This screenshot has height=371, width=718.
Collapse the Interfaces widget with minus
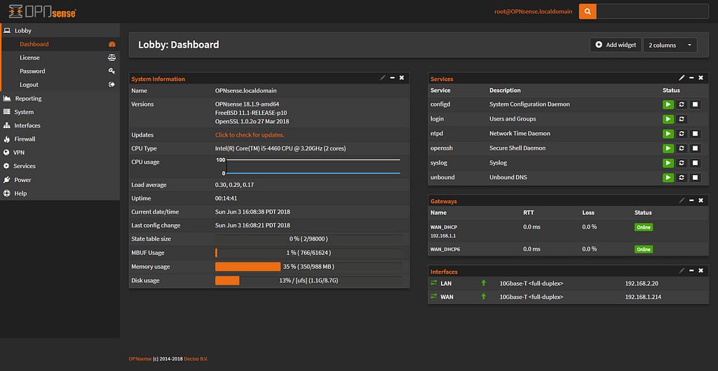point(691,271)
